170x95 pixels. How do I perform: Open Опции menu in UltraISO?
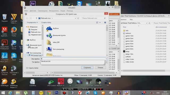coord(63,11)
